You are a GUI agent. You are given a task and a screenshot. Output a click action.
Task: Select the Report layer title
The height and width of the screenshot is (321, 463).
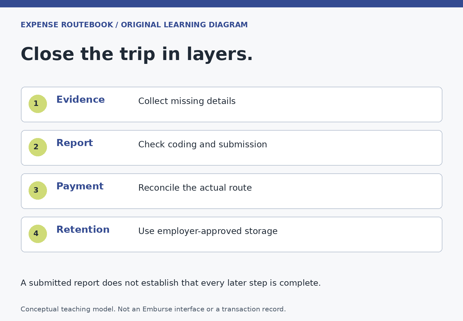pyautogui.click(x=75, y=143)
